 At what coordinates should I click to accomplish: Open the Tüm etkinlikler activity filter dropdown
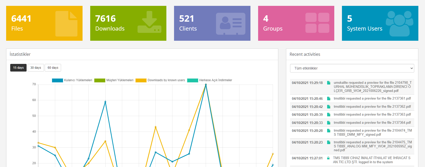tap(352, 68)
